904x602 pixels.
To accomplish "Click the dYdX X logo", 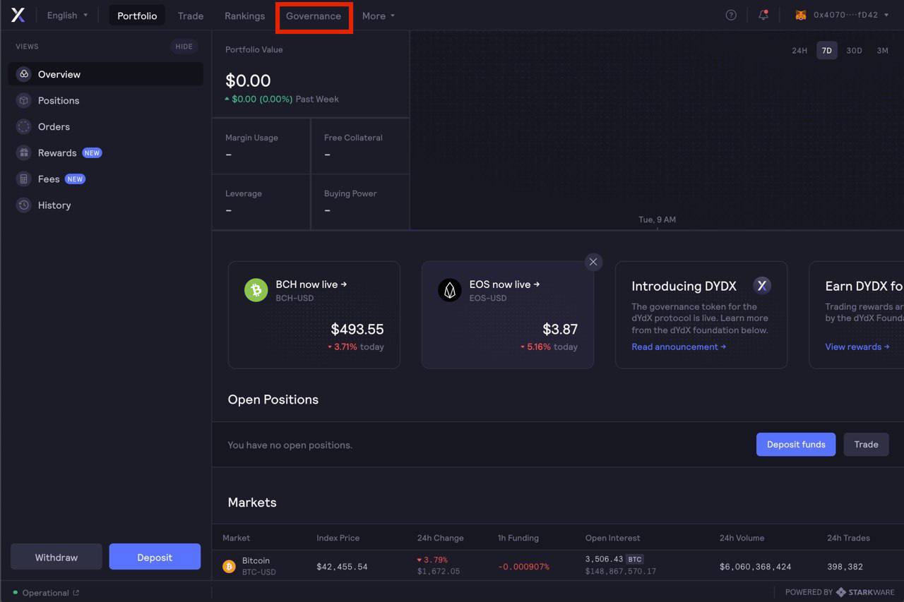I will (x=18, y=15).
